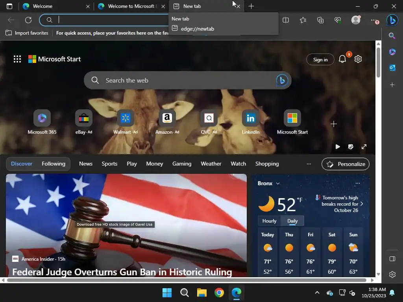This screenshot has width=403, height=302.
Task: Expand the background to full view
Action: (364, 147)
